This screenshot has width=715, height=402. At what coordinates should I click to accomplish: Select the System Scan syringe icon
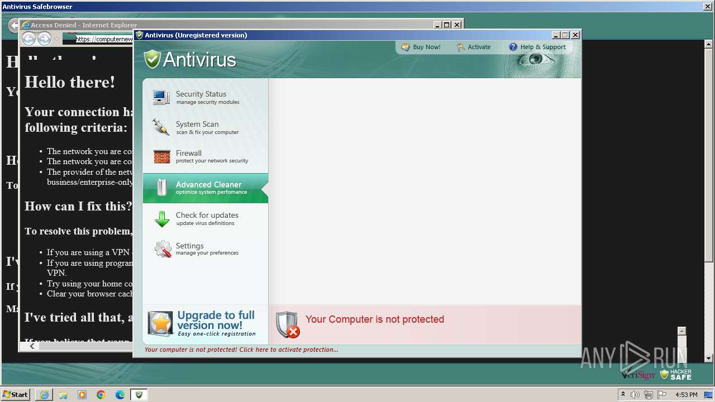[161, 127]
